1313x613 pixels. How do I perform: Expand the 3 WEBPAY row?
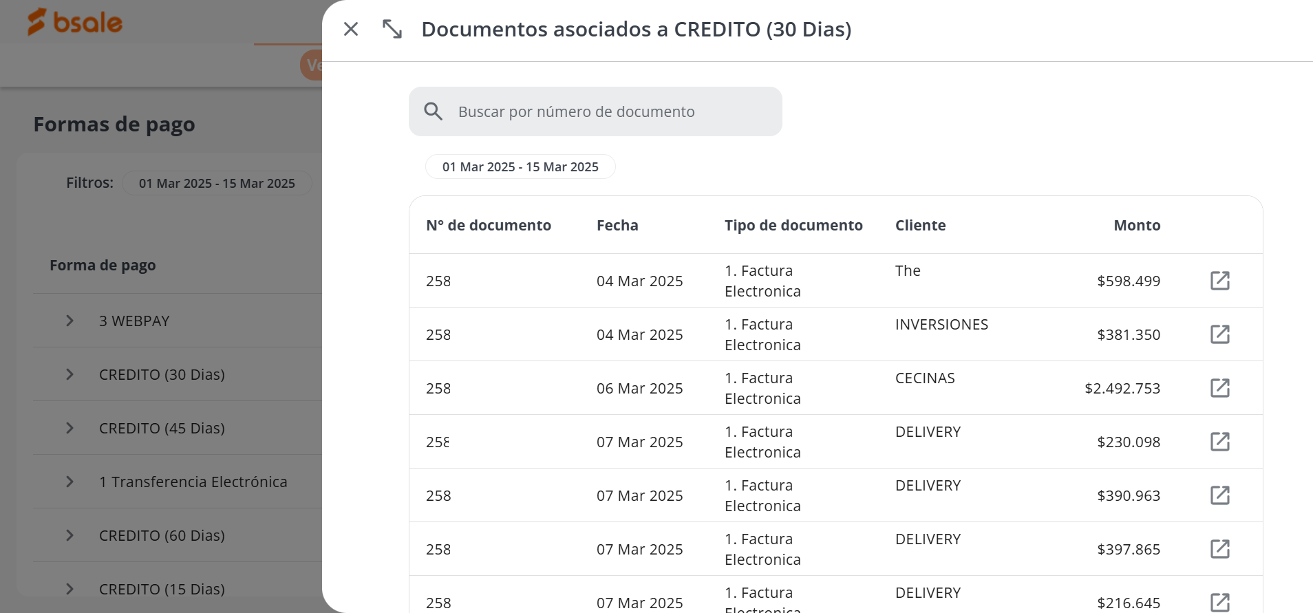pyautogui.click(x=70, y=321)
